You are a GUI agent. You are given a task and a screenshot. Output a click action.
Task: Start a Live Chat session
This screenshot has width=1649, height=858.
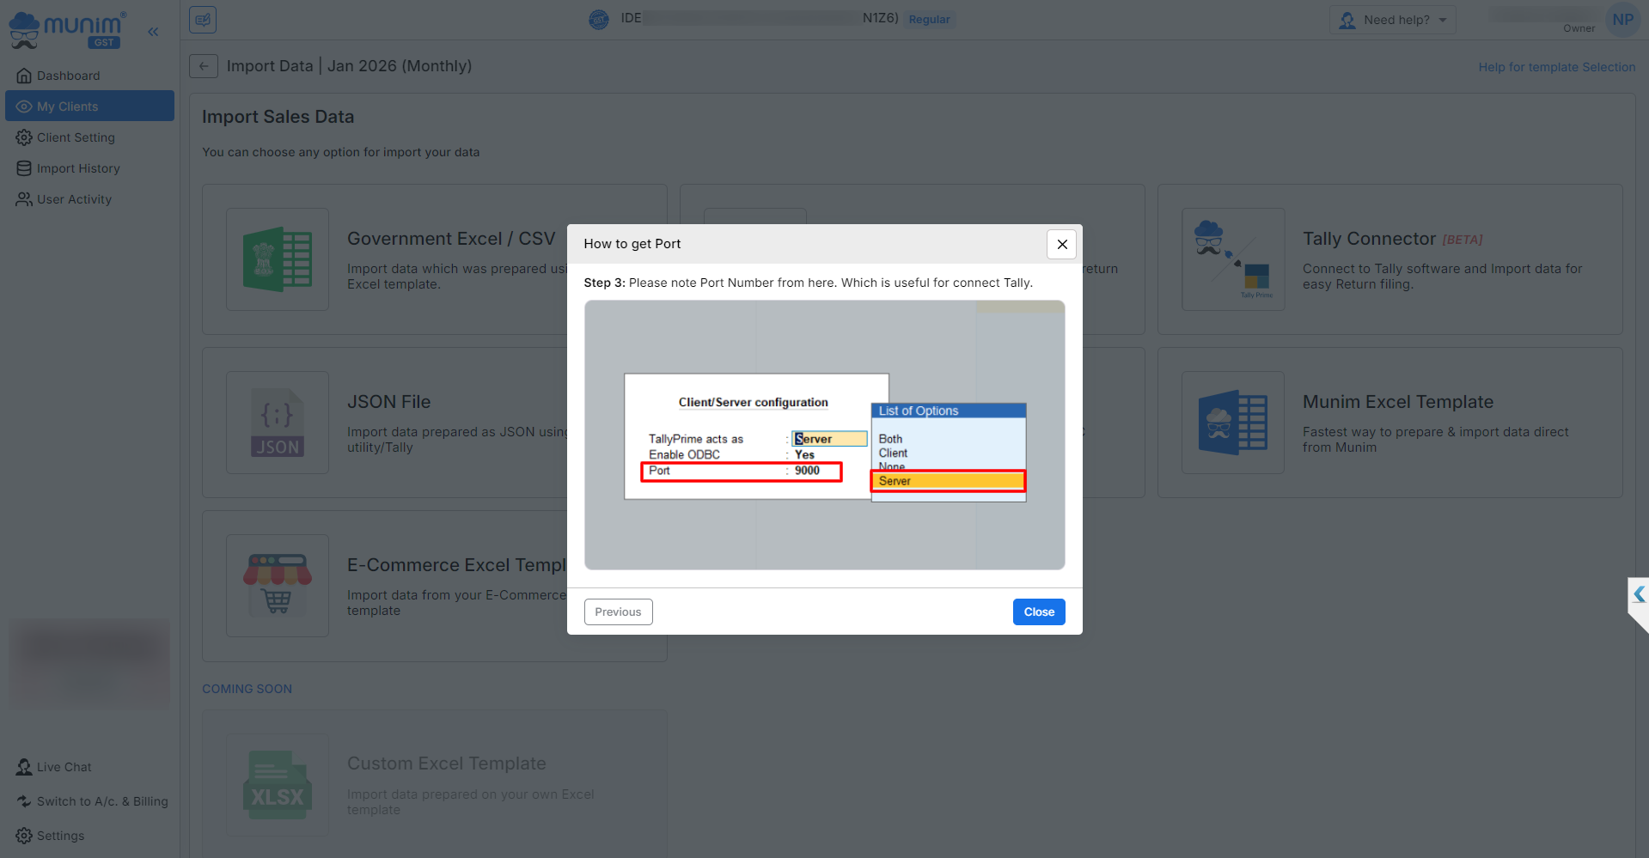click(64, 767)
